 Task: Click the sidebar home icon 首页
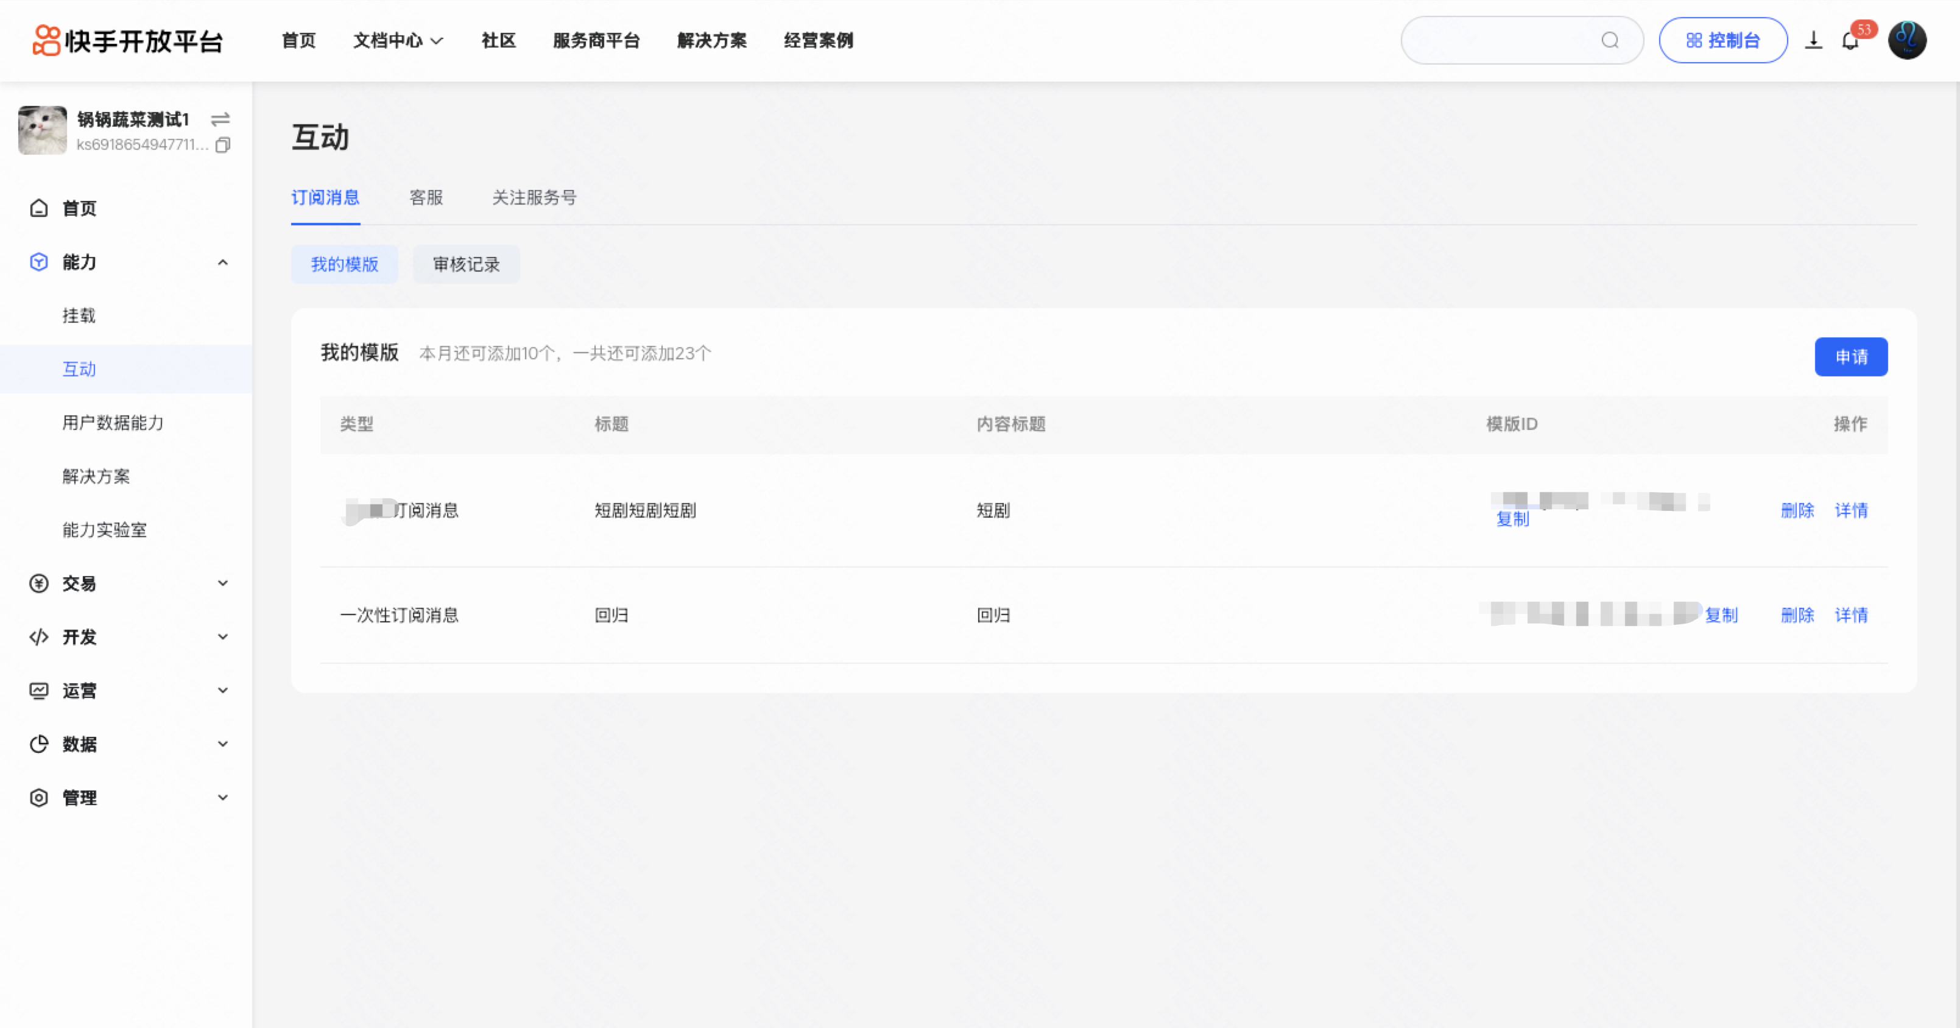pos(39,208)
